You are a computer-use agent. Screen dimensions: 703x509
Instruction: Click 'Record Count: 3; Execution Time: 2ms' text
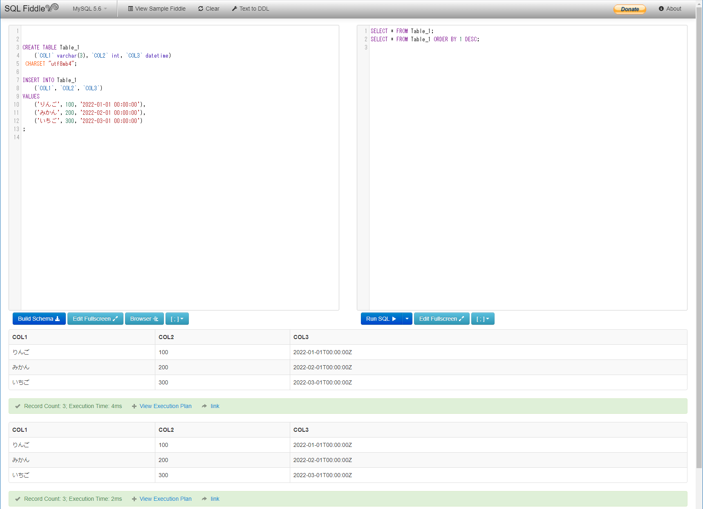click(x=73, y=499)
